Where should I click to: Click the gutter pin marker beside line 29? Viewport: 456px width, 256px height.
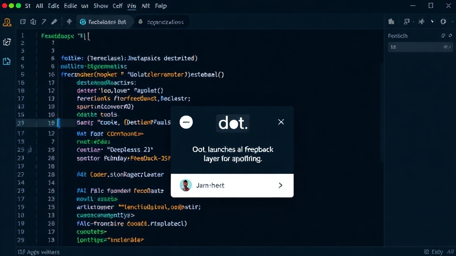(30, 150)
